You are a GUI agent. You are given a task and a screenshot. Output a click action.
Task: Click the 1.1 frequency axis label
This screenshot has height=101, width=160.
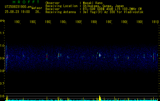2,33
